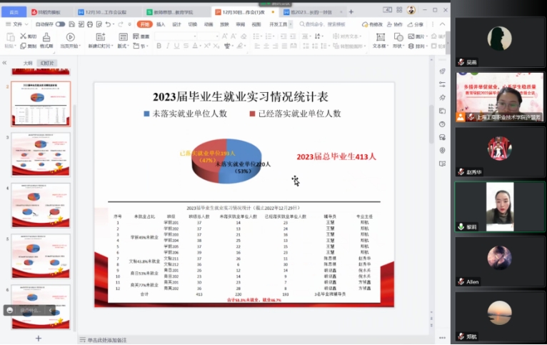Switch panel to 大纲 outline view
547x345 pixels.
(28, 63)
